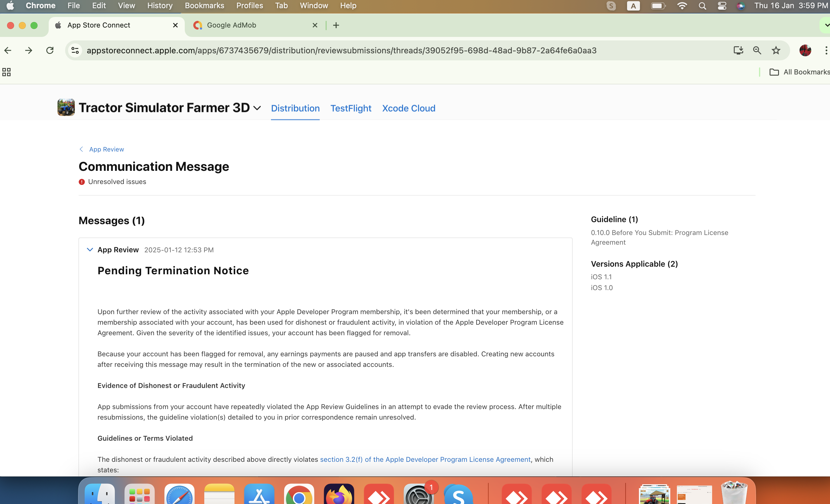Expand the Tractor Simulator Farmer 3D app dropdown
Screen dimensions: 830x504
pyautogui.click(x=257, y=108)
